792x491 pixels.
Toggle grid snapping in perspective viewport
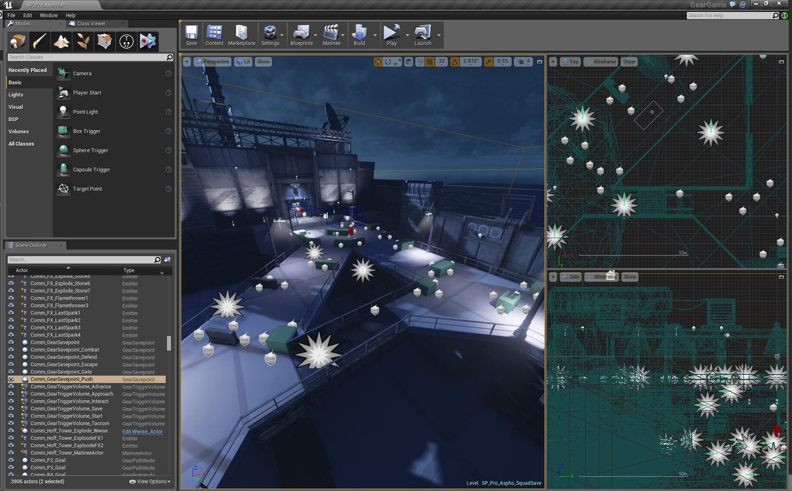[430, 61]
